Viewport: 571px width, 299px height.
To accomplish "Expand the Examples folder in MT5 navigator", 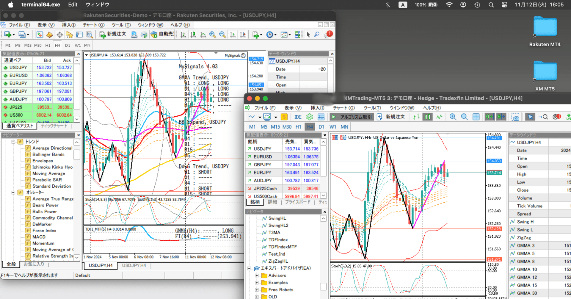I will 257,283.
